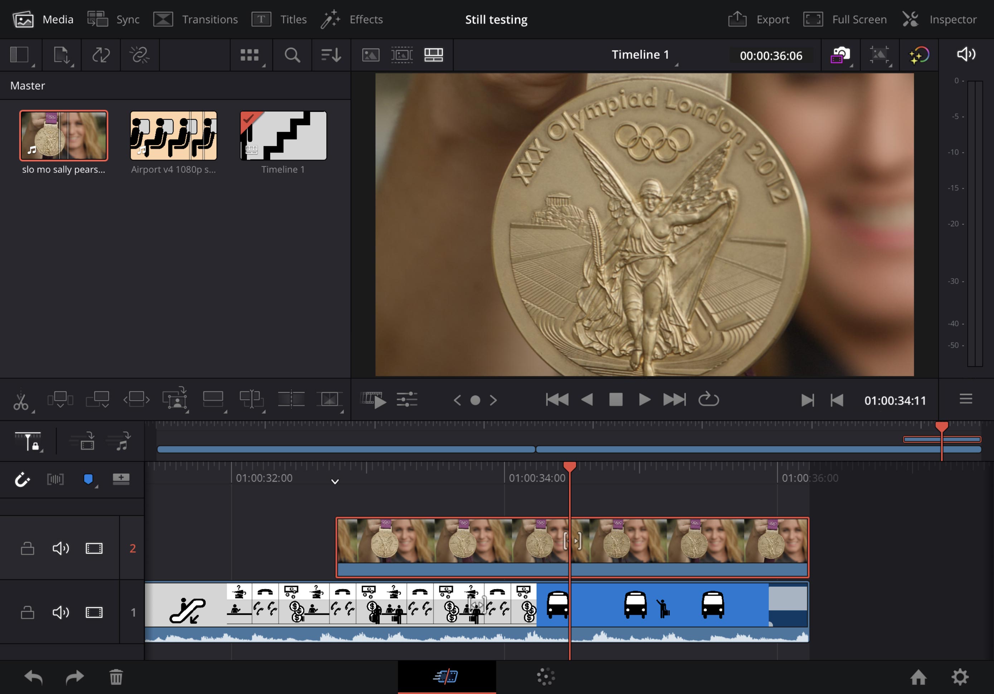Viewport: 994px width, 694px height.
Task: Click the sync clips icon
Action: (101, 55)
